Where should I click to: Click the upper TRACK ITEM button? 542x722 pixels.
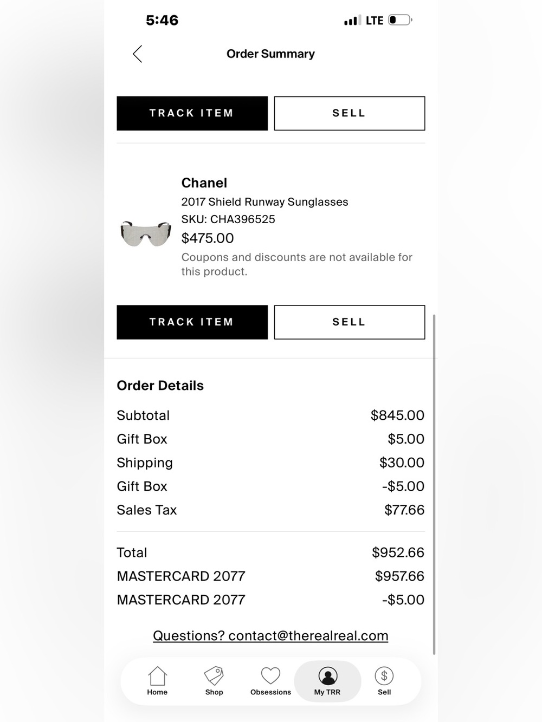coord(192,113)
